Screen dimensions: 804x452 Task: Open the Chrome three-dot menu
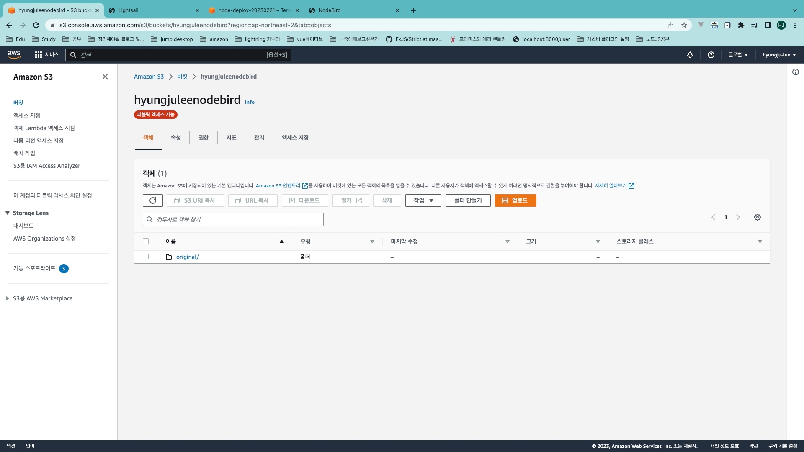[x=795, y=25]
